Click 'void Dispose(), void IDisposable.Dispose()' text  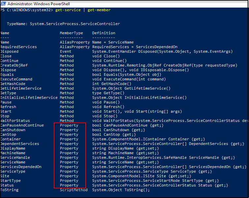pyautogui.click(x=141, y=70)
